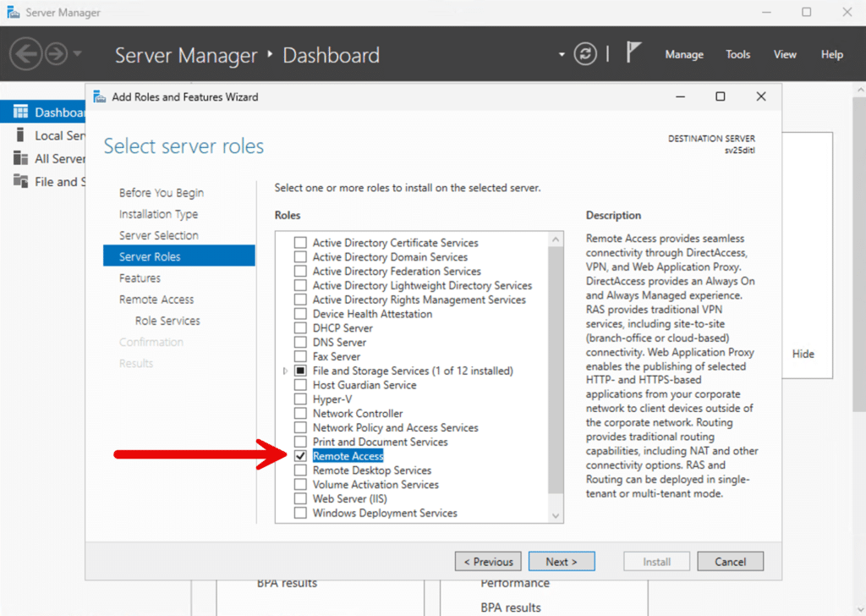This screenshot has width=866, height=616.
Task: Open the Manage menu
Action: (683, 54)
